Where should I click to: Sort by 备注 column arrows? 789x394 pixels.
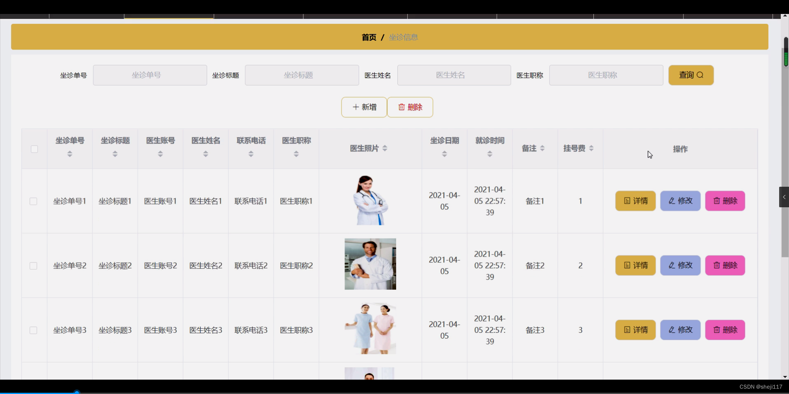point(542,148)
